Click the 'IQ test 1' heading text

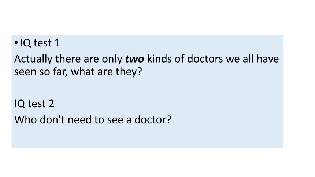pyautogui.click(x=40, y=43)
